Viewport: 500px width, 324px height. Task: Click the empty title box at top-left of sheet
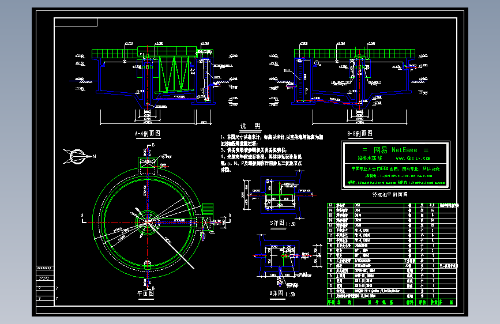click(76, 22)
